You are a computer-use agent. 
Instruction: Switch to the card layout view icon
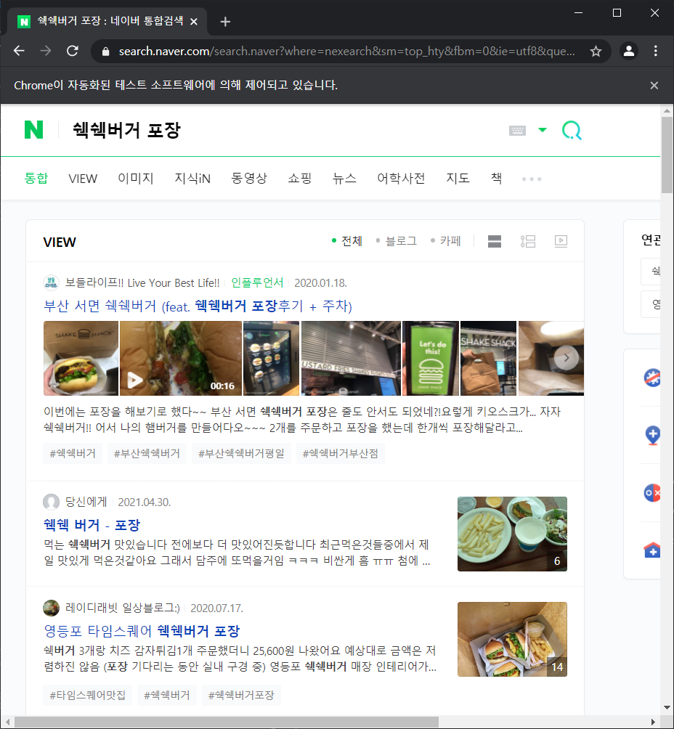point(495,241)
